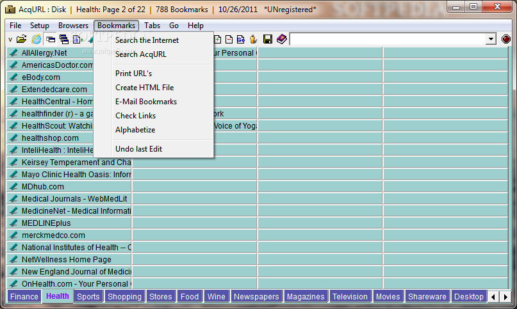This screenshot has width=517, height=309.
Task: Switch to the Shopping tab
Action: tap(125, 296)
